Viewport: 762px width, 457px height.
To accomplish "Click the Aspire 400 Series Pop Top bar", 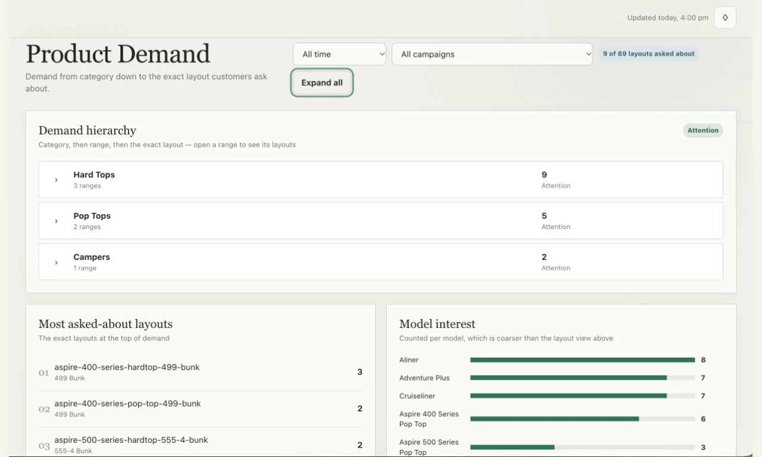I will [x=582, y=419].
